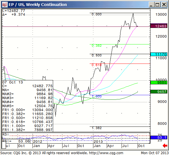The image size is (169, 155).
Task: Click the MA#3= 11169.82 row
Action: click(x=27, y=98)
